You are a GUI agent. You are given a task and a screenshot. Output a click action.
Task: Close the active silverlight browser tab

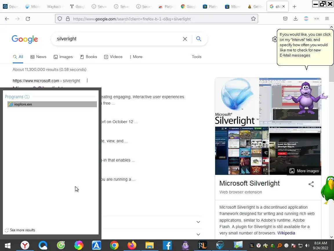pyautogui.click(x=284, y=7)
